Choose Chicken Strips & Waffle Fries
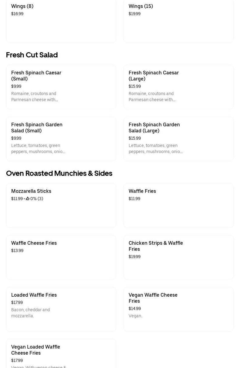Screen dimensions: 244x368 click(x=178, y=257)
